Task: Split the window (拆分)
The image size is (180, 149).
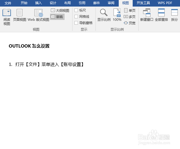Action: [174, 15]
